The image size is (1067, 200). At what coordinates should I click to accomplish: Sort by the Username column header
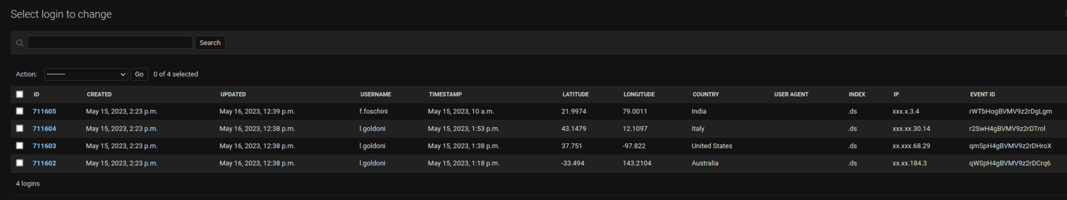(x=376, y=95)
